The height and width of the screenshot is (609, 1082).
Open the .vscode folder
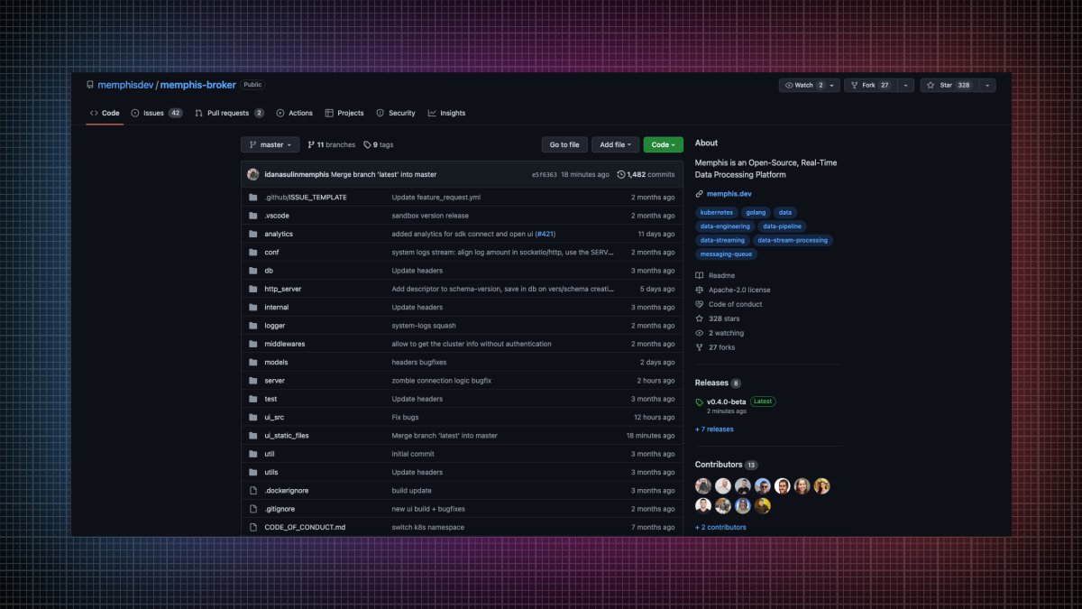click(277, 216)
